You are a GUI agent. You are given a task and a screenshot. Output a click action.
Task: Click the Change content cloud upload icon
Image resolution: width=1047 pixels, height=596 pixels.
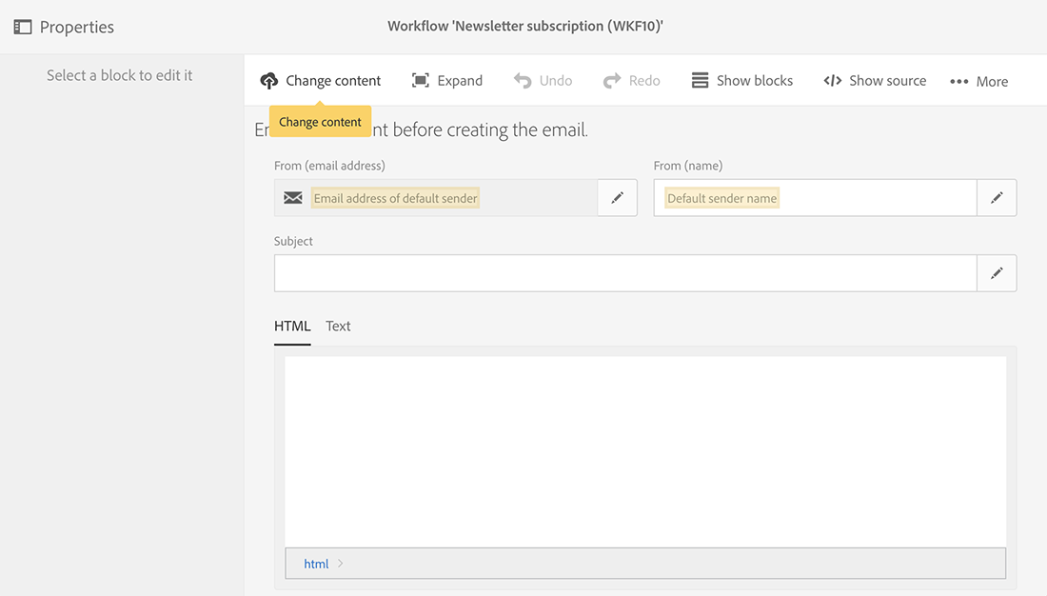coord(269,81)
